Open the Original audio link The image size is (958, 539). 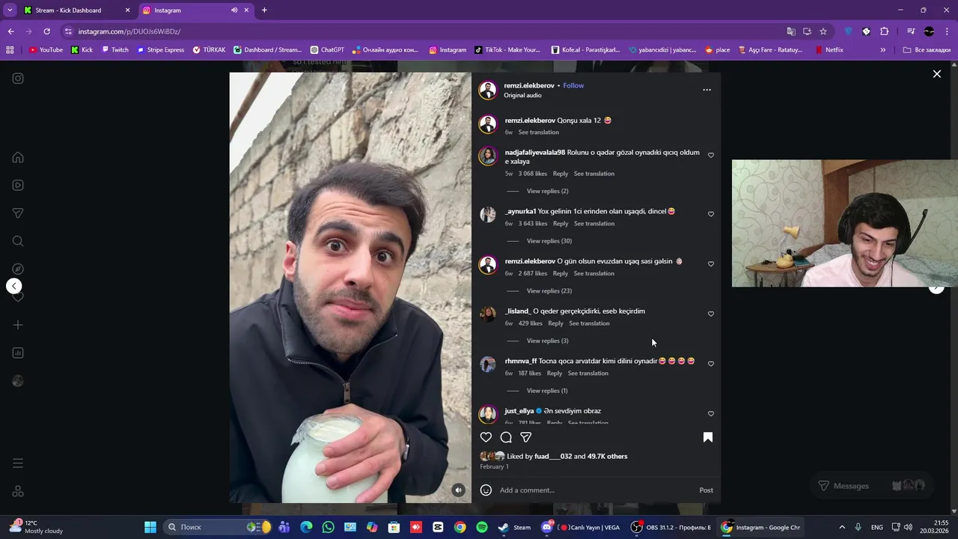[522, 95]
